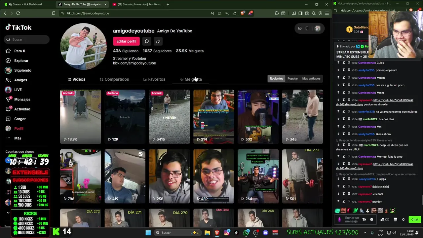Open LIVE in TikTok sidebar
Viewport: 423px width, 238px height.
[x=18, y=90]
